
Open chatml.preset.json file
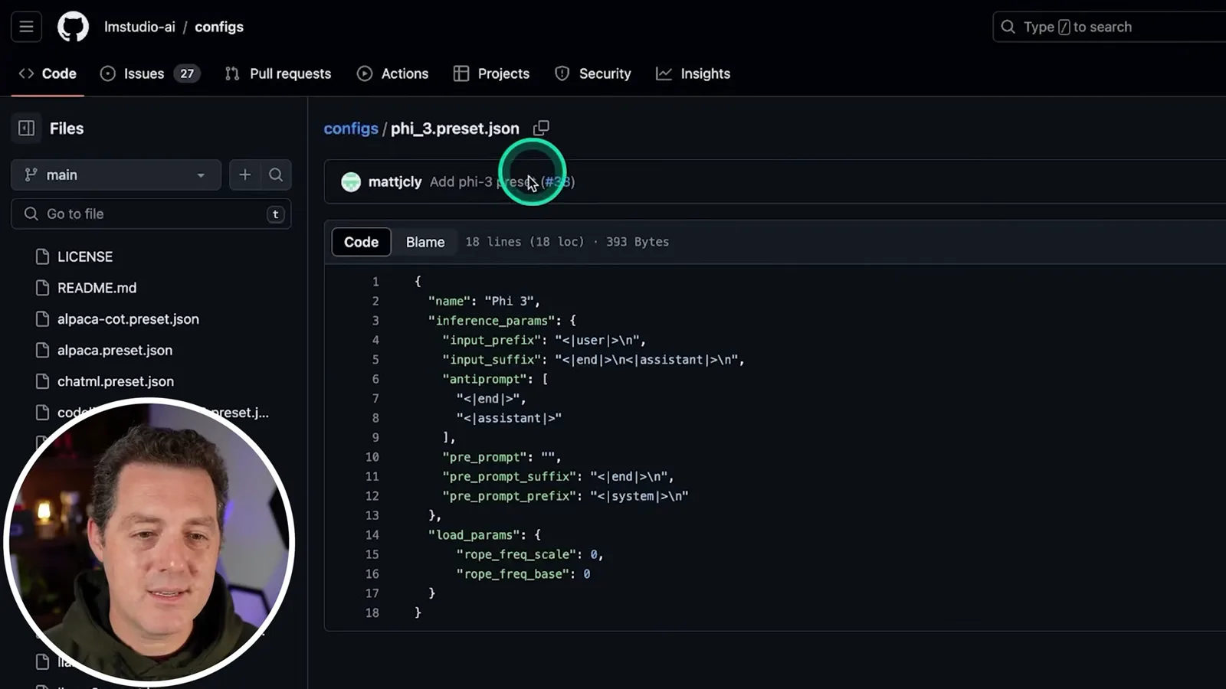116,381
